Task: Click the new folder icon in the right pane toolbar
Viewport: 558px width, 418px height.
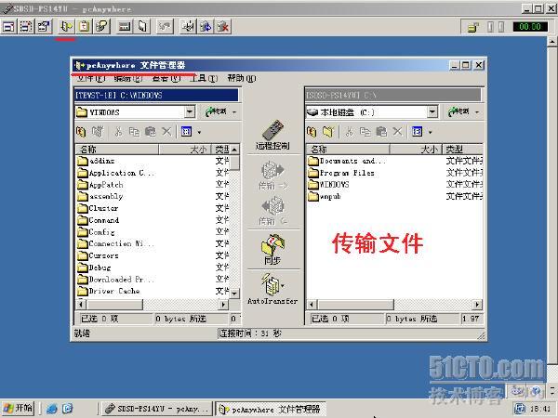Action: tap(328, 132)
